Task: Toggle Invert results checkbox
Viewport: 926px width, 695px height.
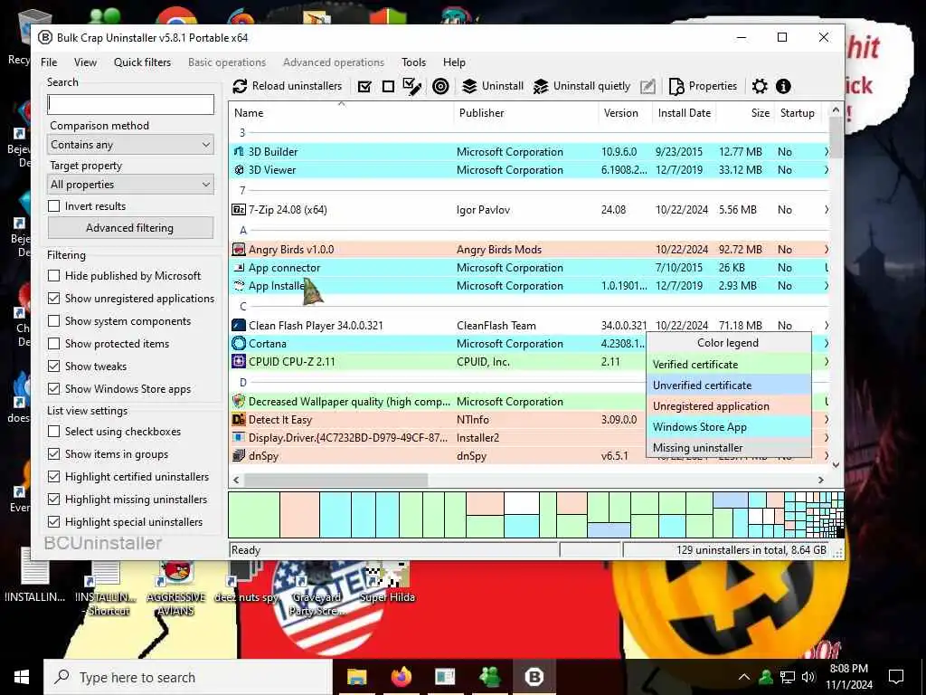Action: [53, 206]
